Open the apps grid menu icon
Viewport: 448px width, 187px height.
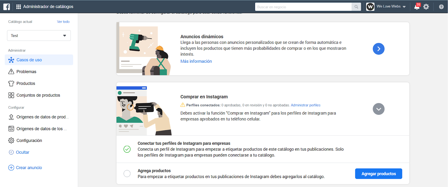coord(18,7)
